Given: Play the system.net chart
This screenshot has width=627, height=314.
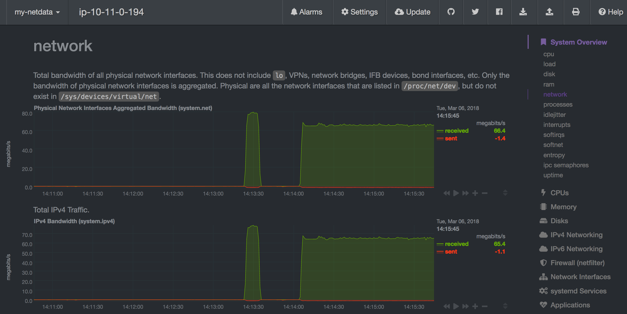Looking at the screenshot, I should (456, 193).
